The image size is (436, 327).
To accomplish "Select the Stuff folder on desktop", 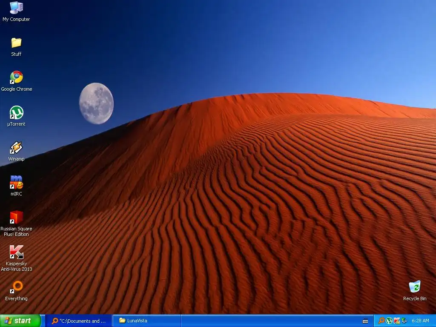I will [16, 47].
